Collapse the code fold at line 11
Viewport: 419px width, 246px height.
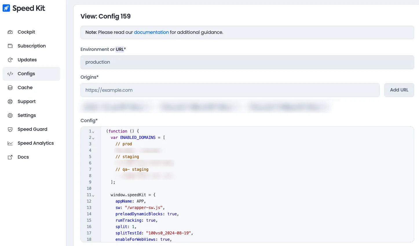[x=93, y=195]
